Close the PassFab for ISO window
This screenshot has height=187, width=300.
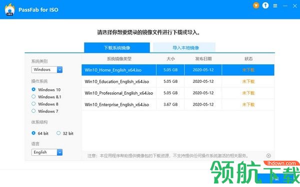pyautogui.click(x=294, y=6)
